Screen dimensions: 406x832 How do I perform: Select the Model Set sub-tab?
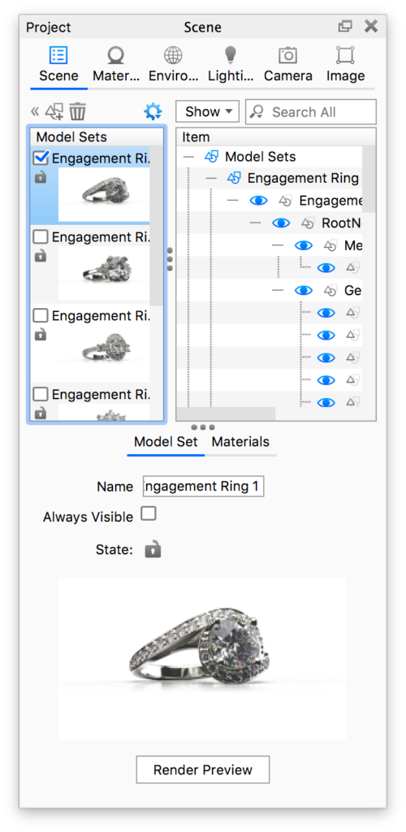[166, 441]
